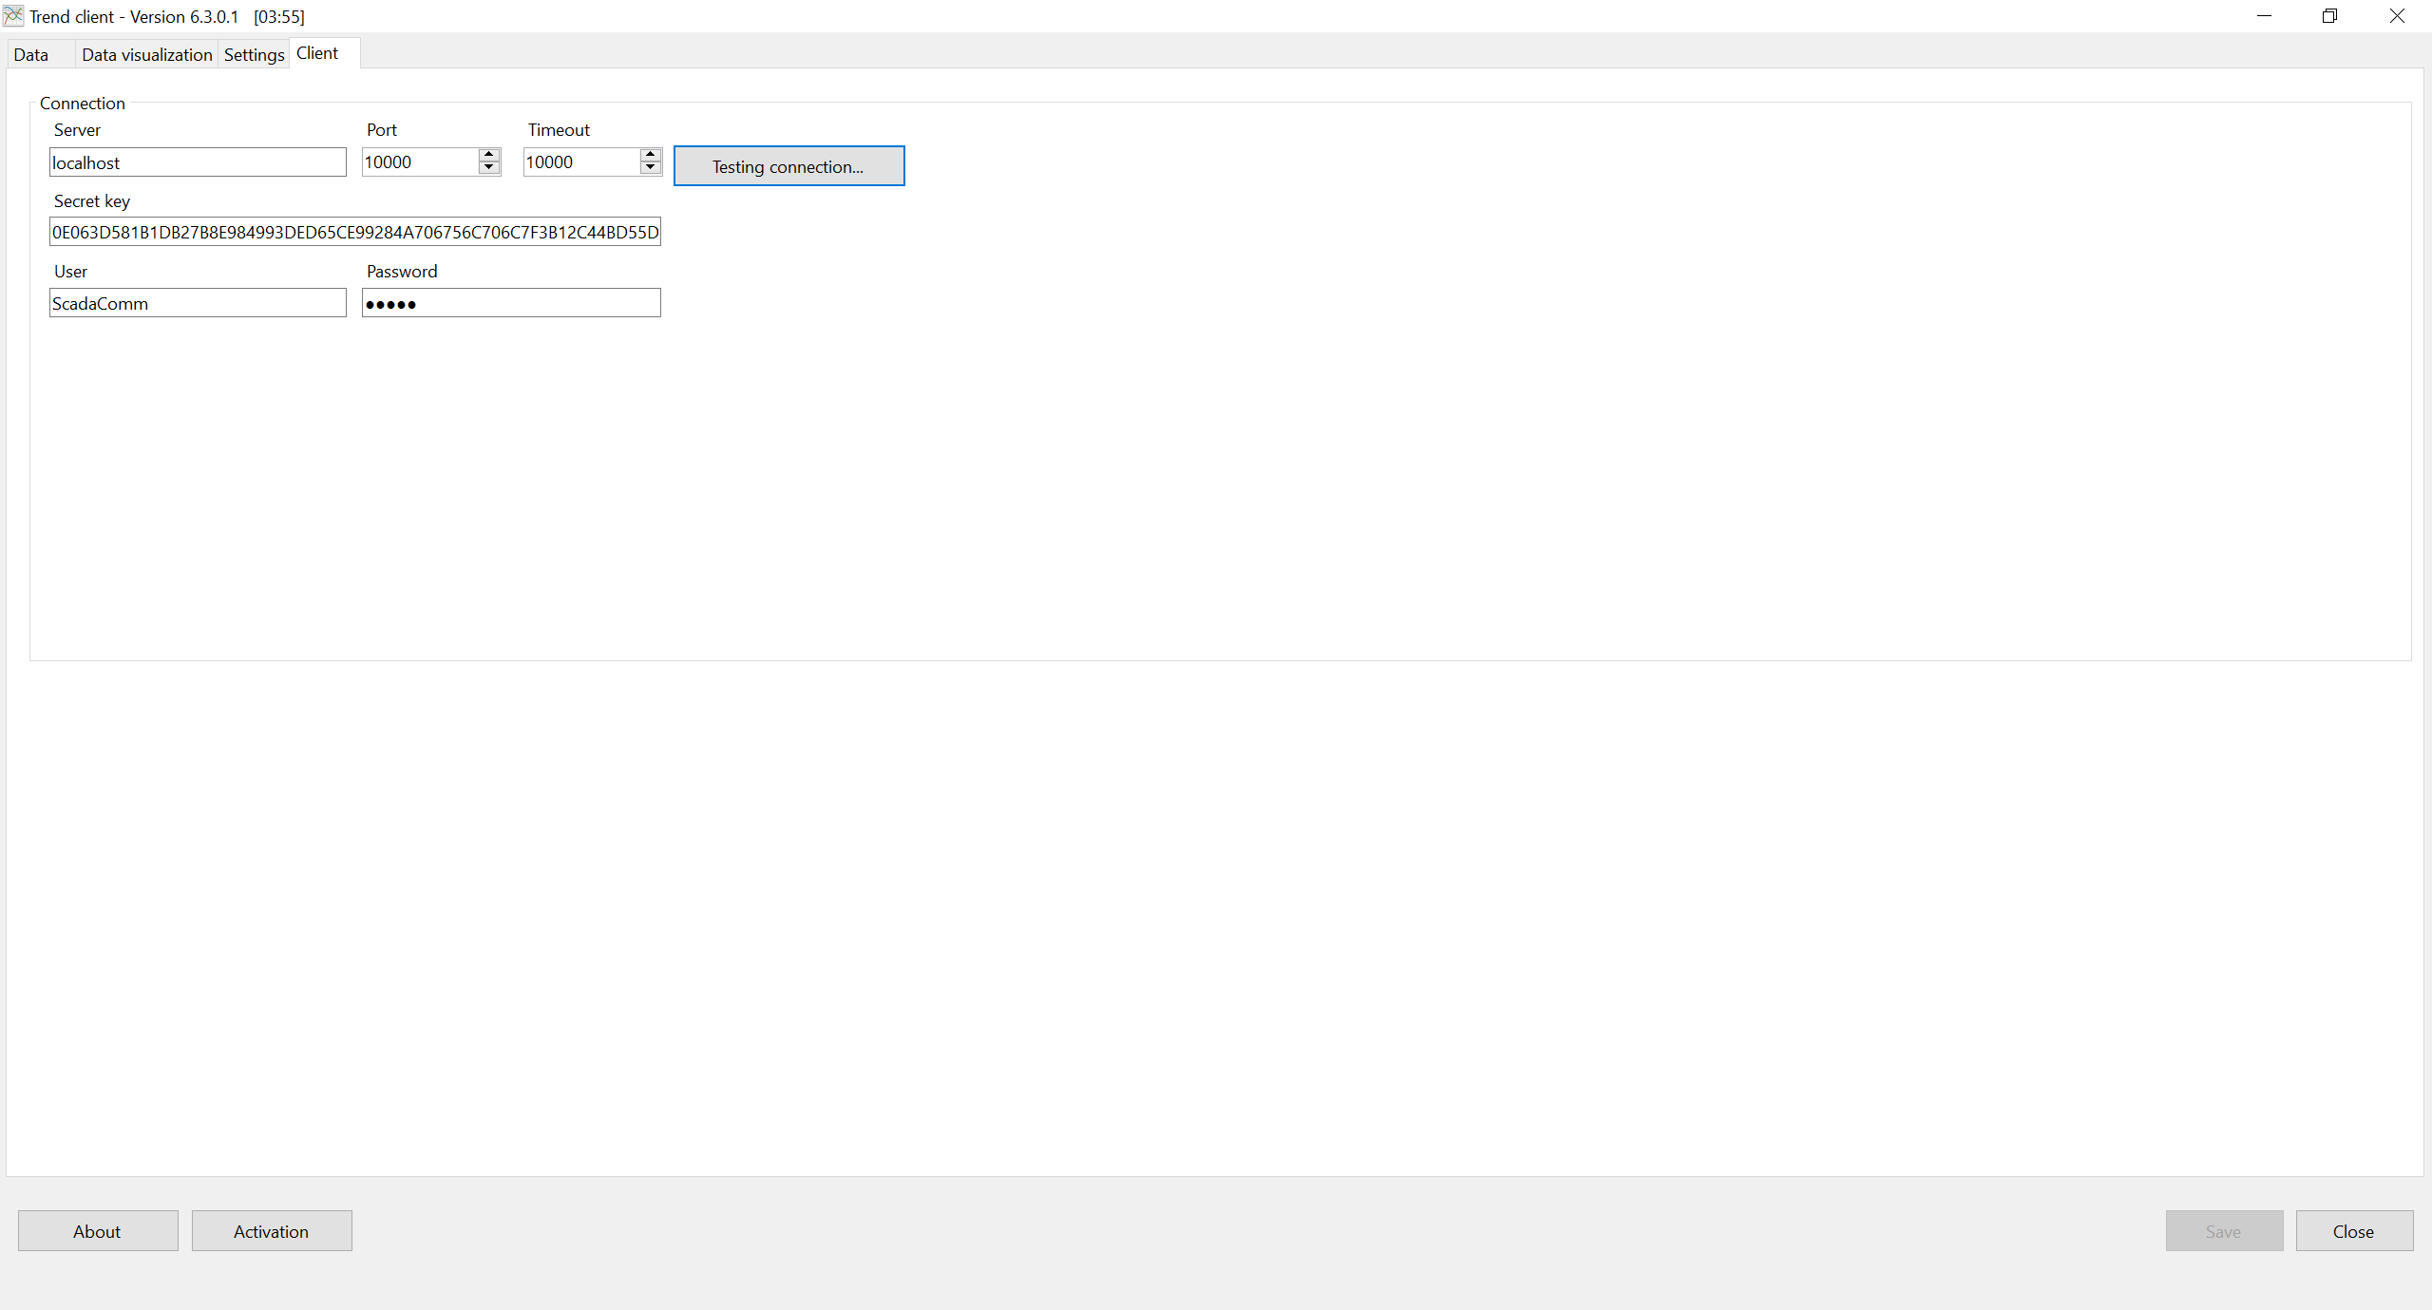Decrease the Port value with down arrow
The height and width of the screenshot is (1310, 2432).
(x=489, y=168)
